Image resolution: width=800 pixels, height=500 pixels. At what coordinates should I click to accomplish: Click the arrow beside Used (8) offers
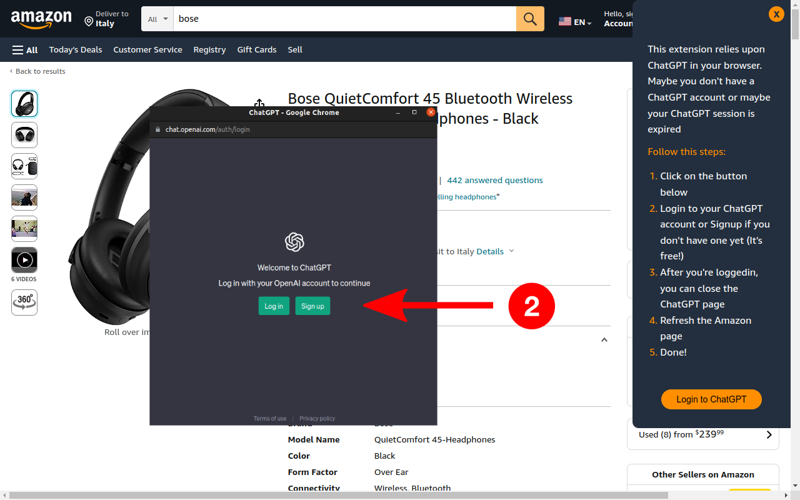point(769,434)
